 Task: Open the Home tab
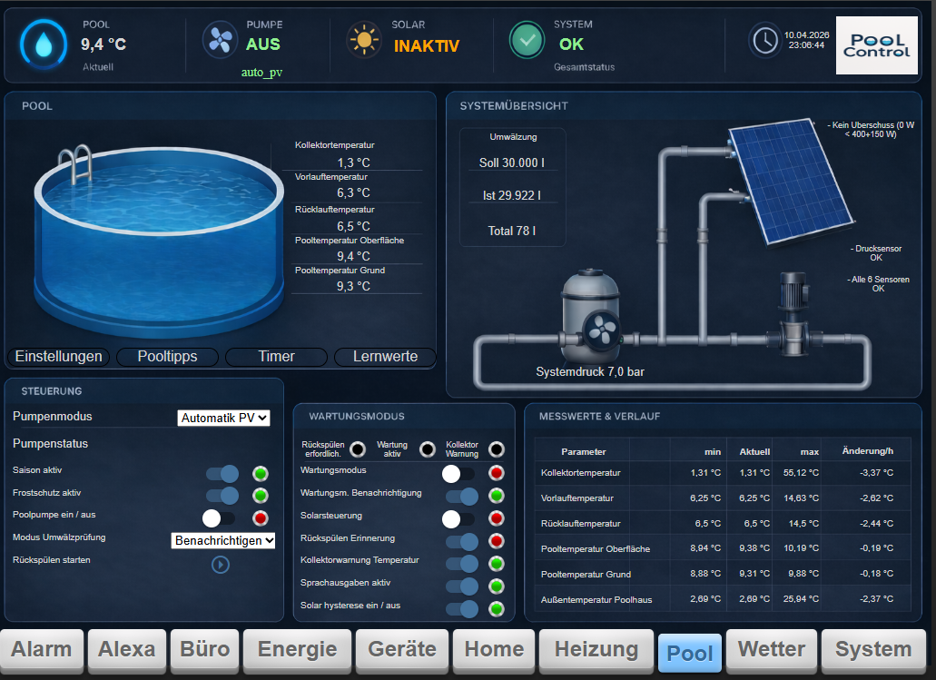(x=494, y=649)
